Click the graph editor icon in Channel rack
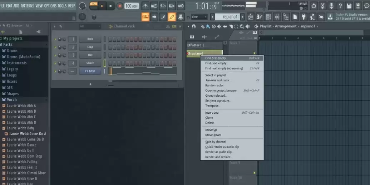 pyautogui.click(x=168, y=26)
